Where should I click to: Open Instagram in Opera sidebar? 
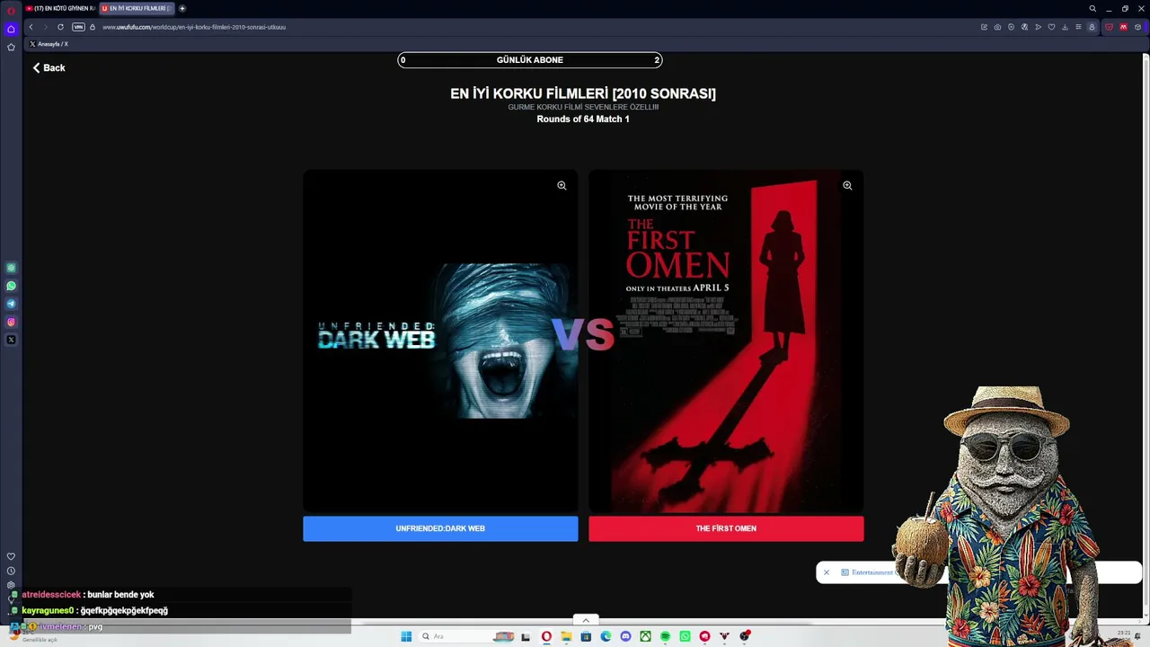11,322
